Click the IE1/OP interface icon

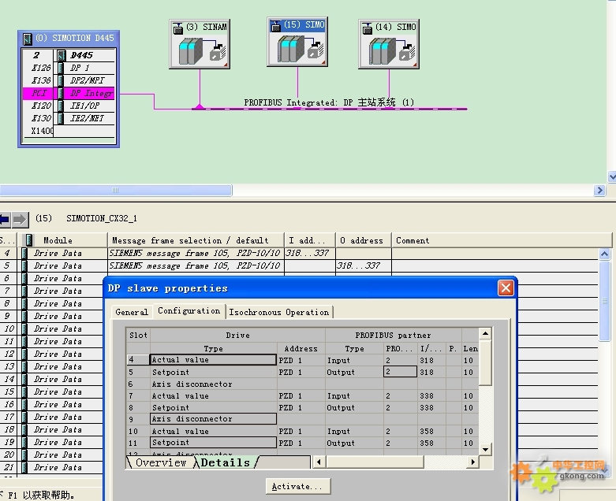pos(61,106)
